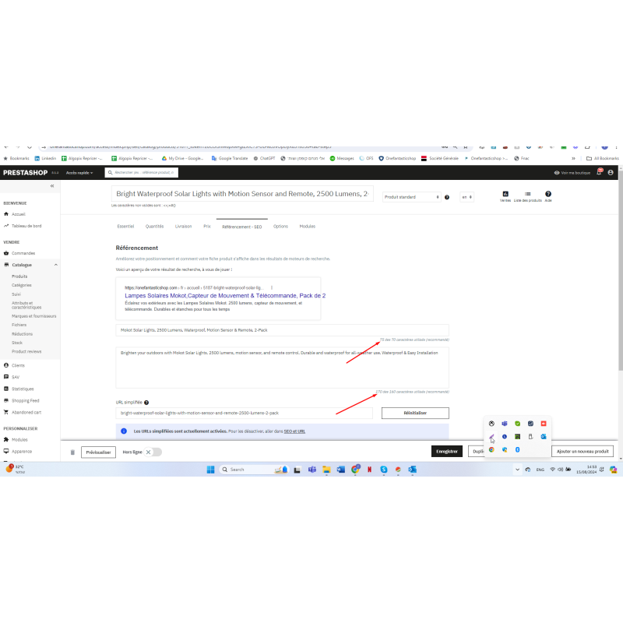
Task: Expand the Accès rapide menu
Action: pyautogui.click(x=79, y=173)
